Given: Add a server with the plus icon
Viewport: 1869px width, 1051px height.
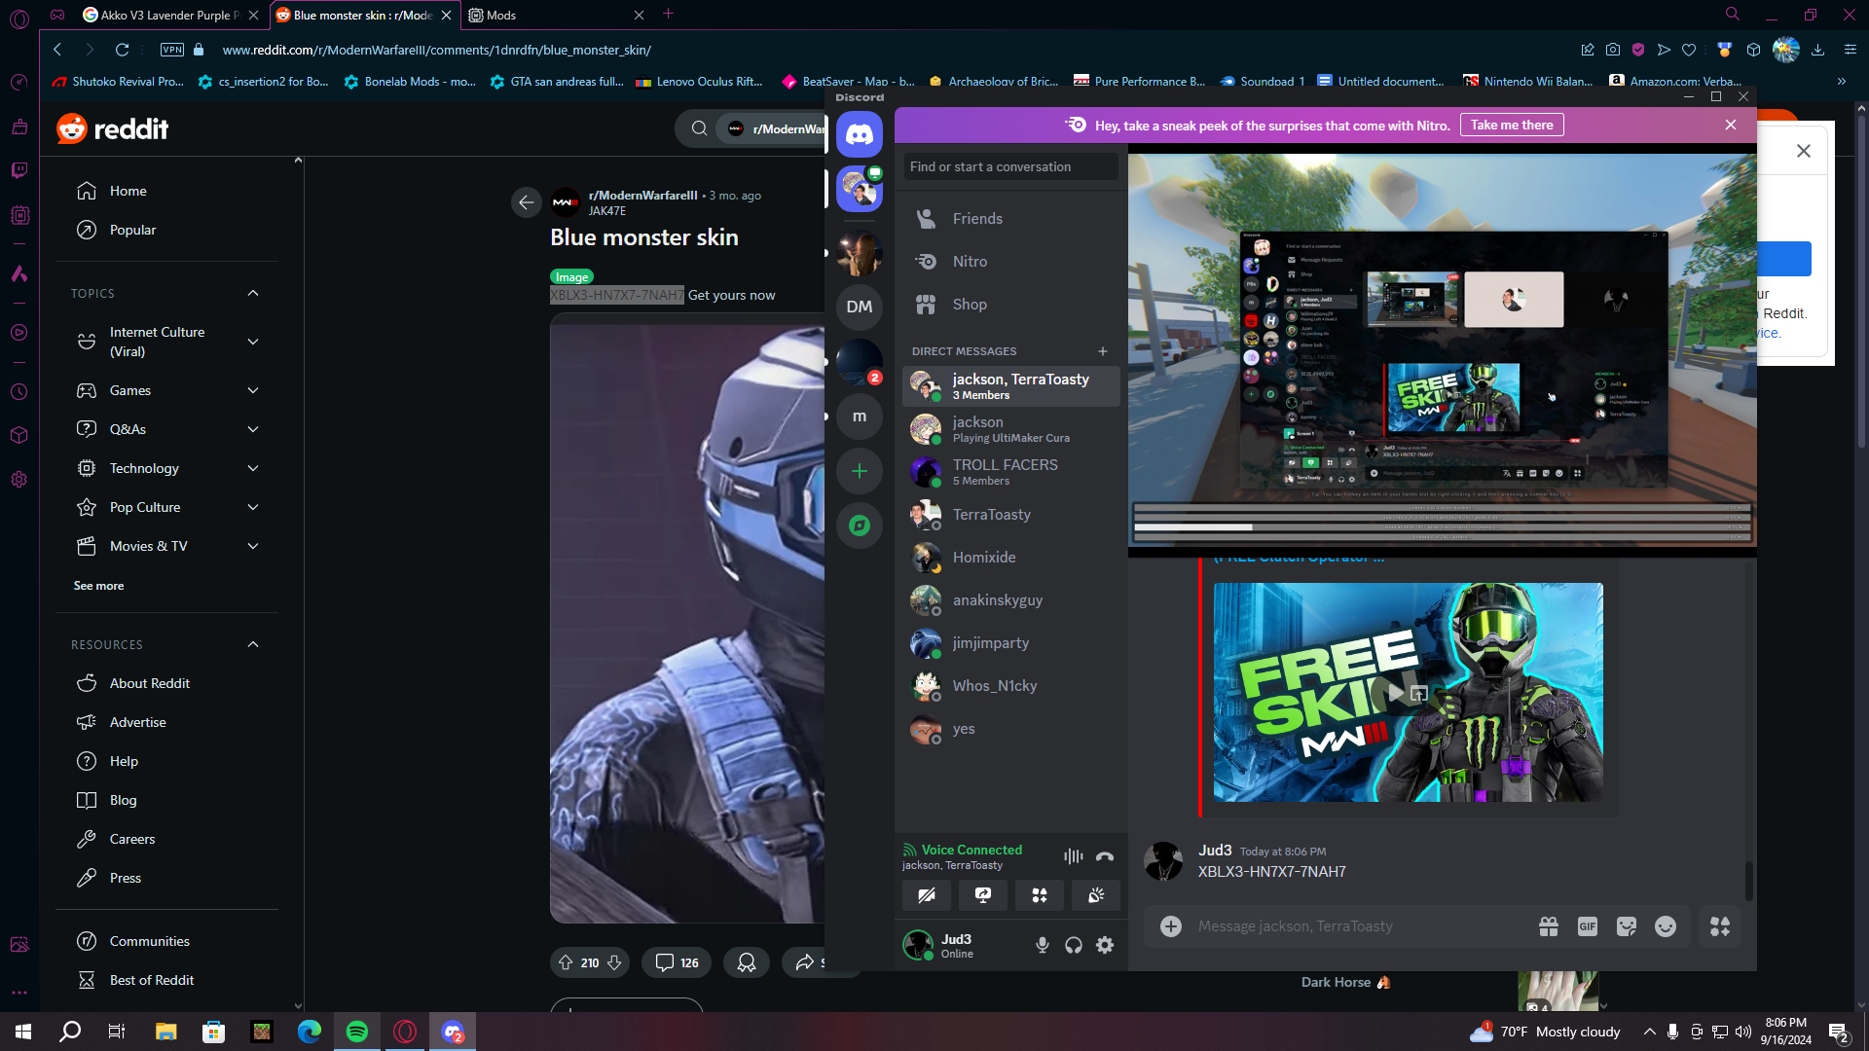Looking at the screenshot, I should pyautogui.click(x=860, y=471).
